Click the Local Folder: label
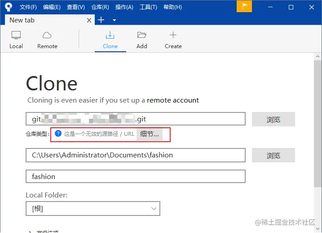Image resolution: width=322 pixels, height=233 pixels. click(x=47, y=195)
